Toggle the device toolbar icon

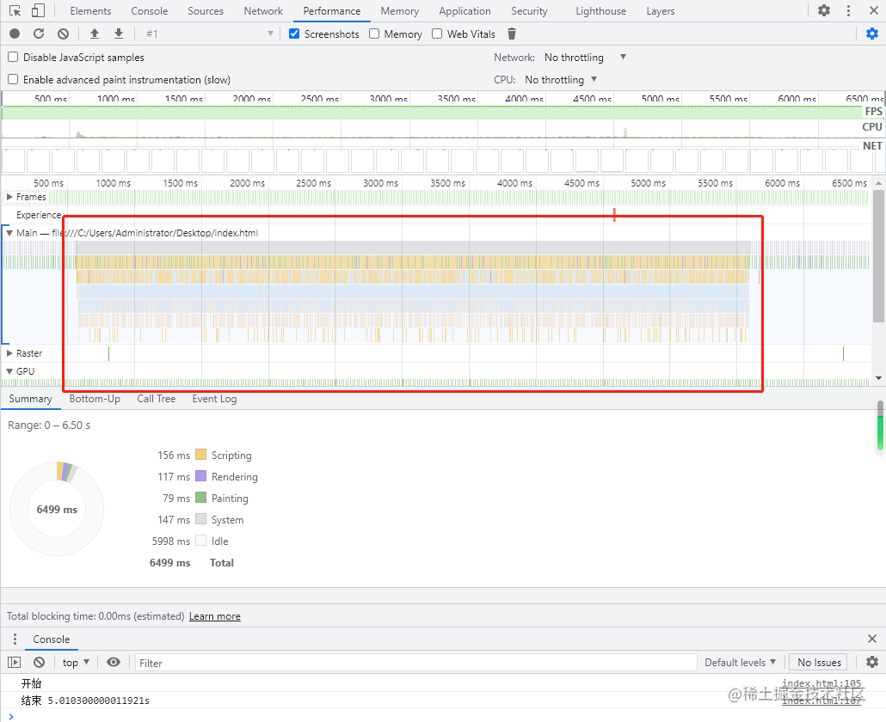38,11
